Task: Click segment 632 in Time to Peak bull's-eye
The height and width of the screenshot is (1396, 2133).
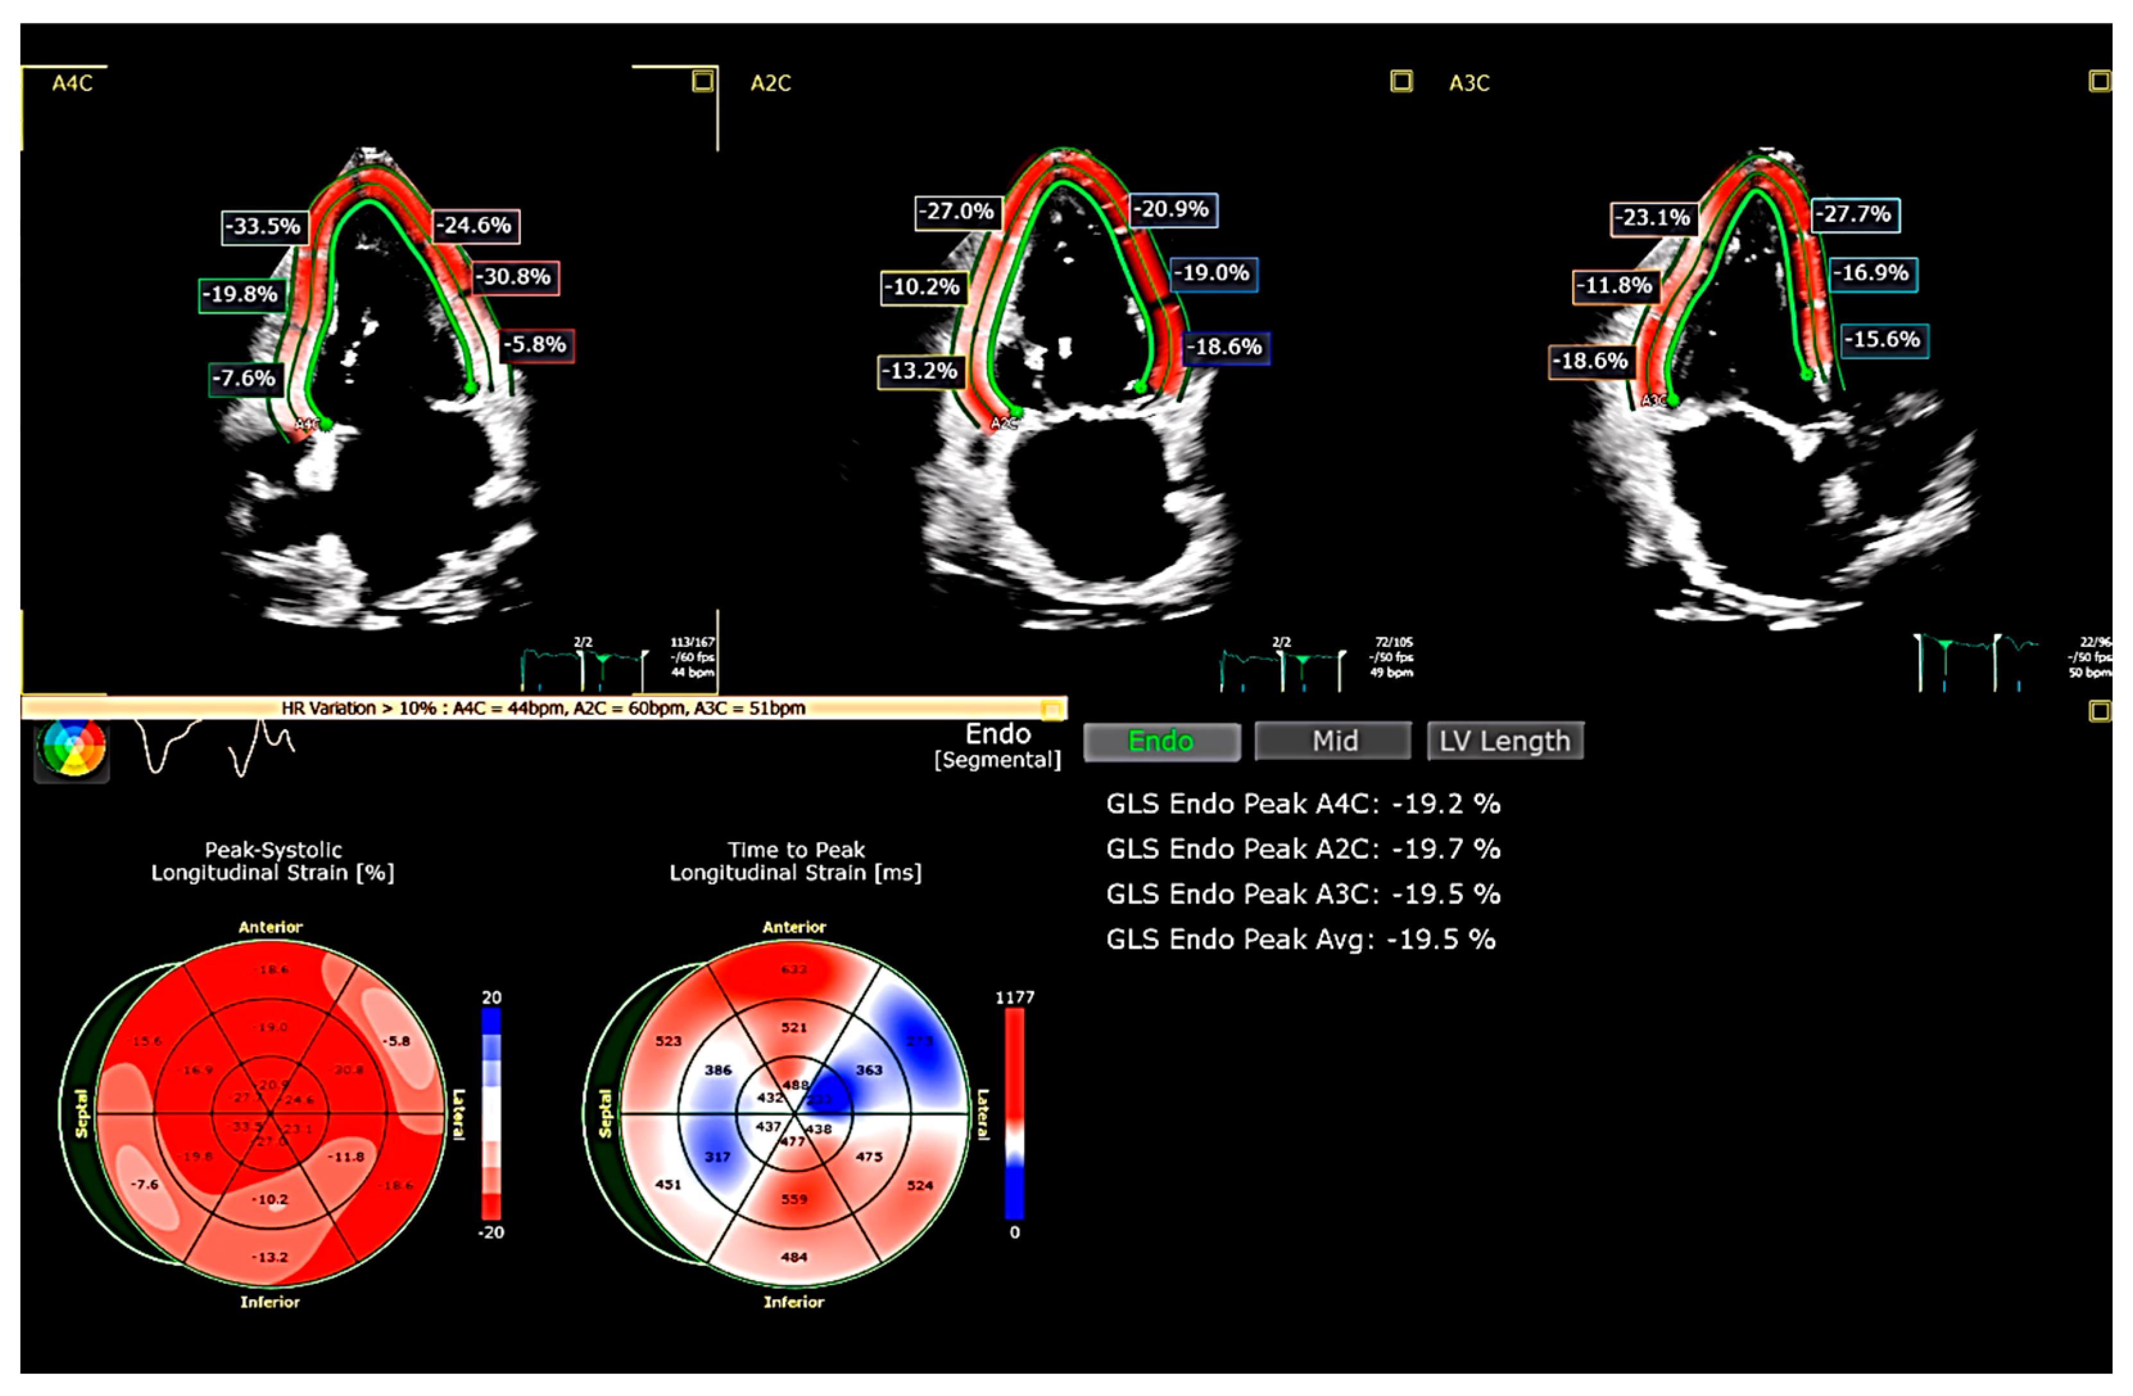Action: tap(794, 970)
